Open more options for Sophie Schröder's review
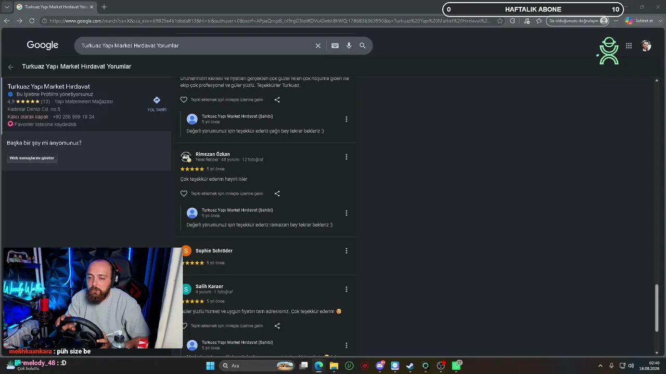Screen dimensions: 666x374 click(x=347, y=251)
